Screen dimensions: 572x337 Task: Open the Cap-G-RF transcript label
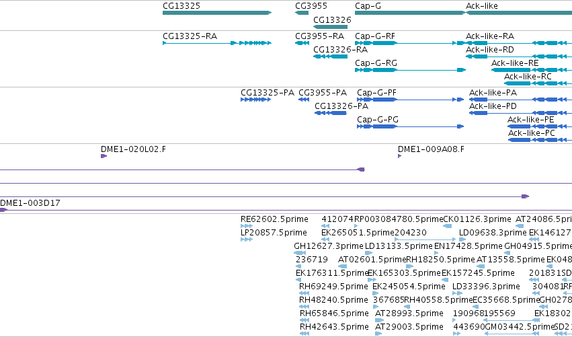pyautogui.click(x=375, y=36)
